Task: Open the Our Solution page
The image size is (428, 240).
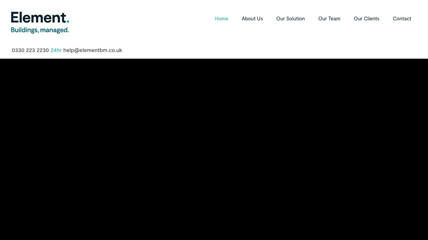Action: [290, 19]
